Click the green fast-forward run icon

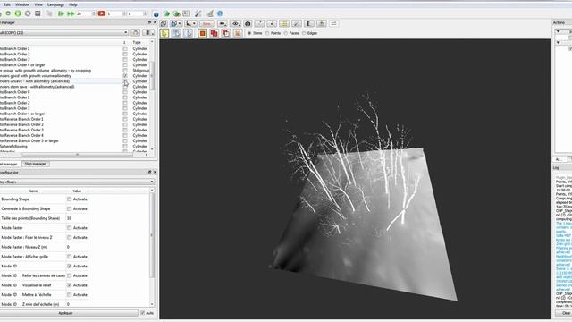[x=71, y=13]
